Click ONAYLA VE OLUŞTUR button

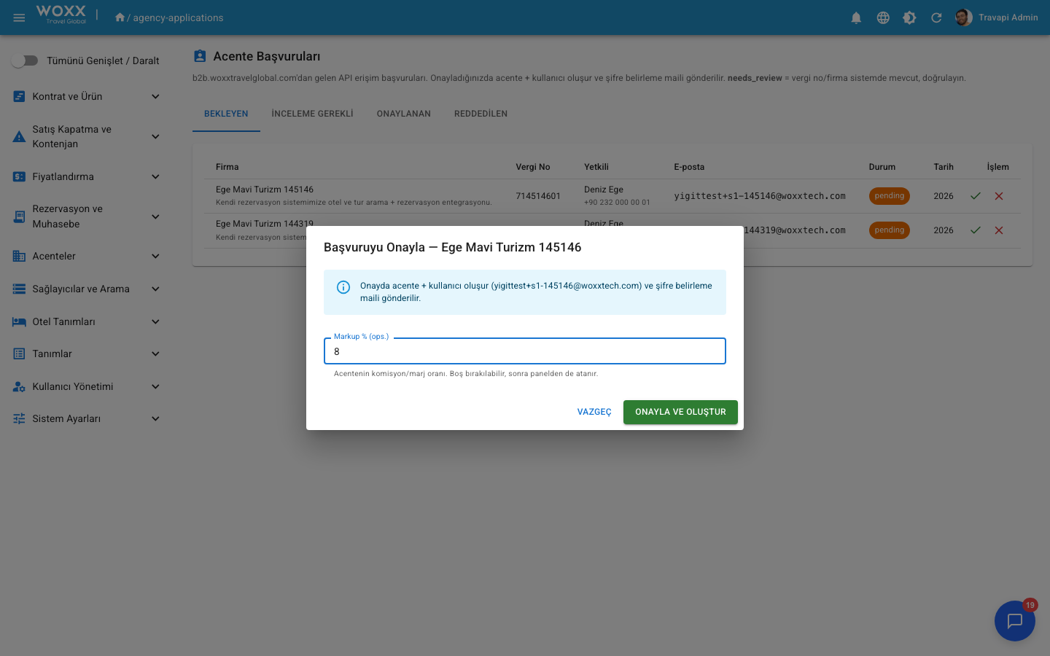tap(680, 412)
